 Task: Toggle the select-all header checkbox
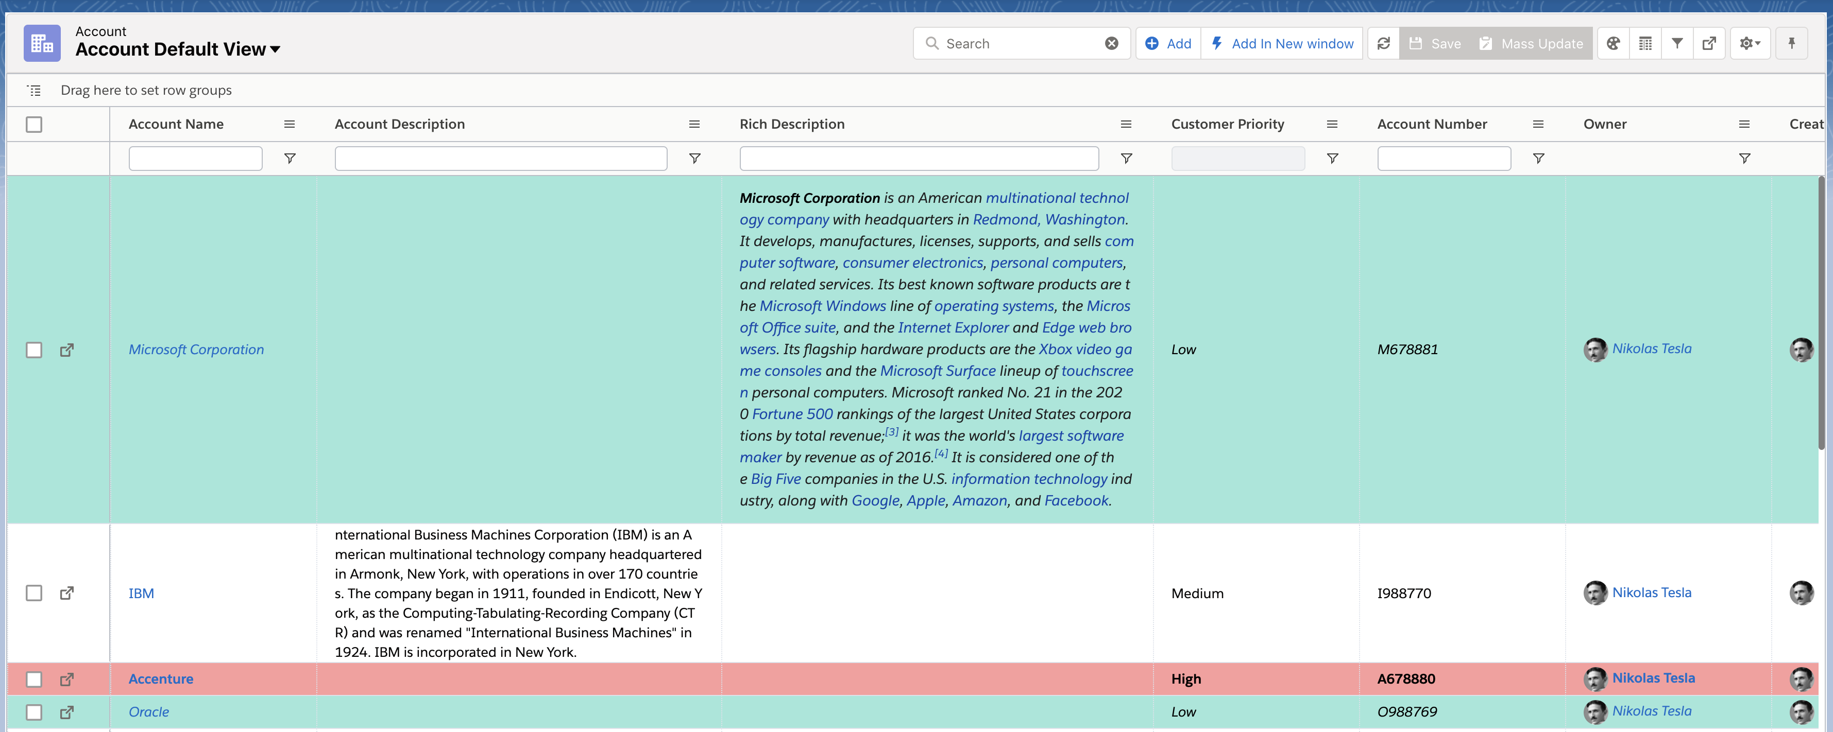pos(33,125)
